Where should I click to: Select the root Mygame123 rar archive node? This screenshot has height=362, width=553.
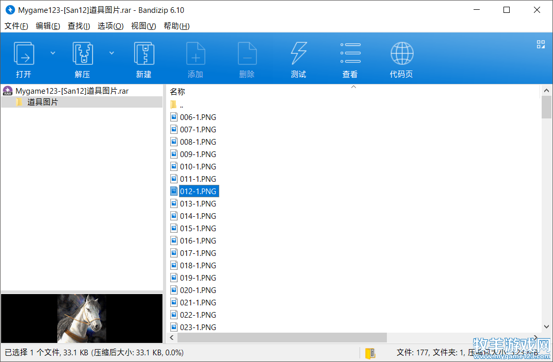pyautogui.click(x=72, y=91)
